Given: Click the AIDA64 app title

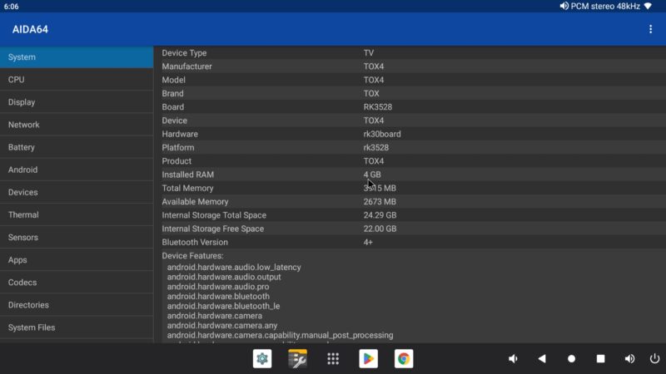Looking at the screenshot, I should click(30, 29).
